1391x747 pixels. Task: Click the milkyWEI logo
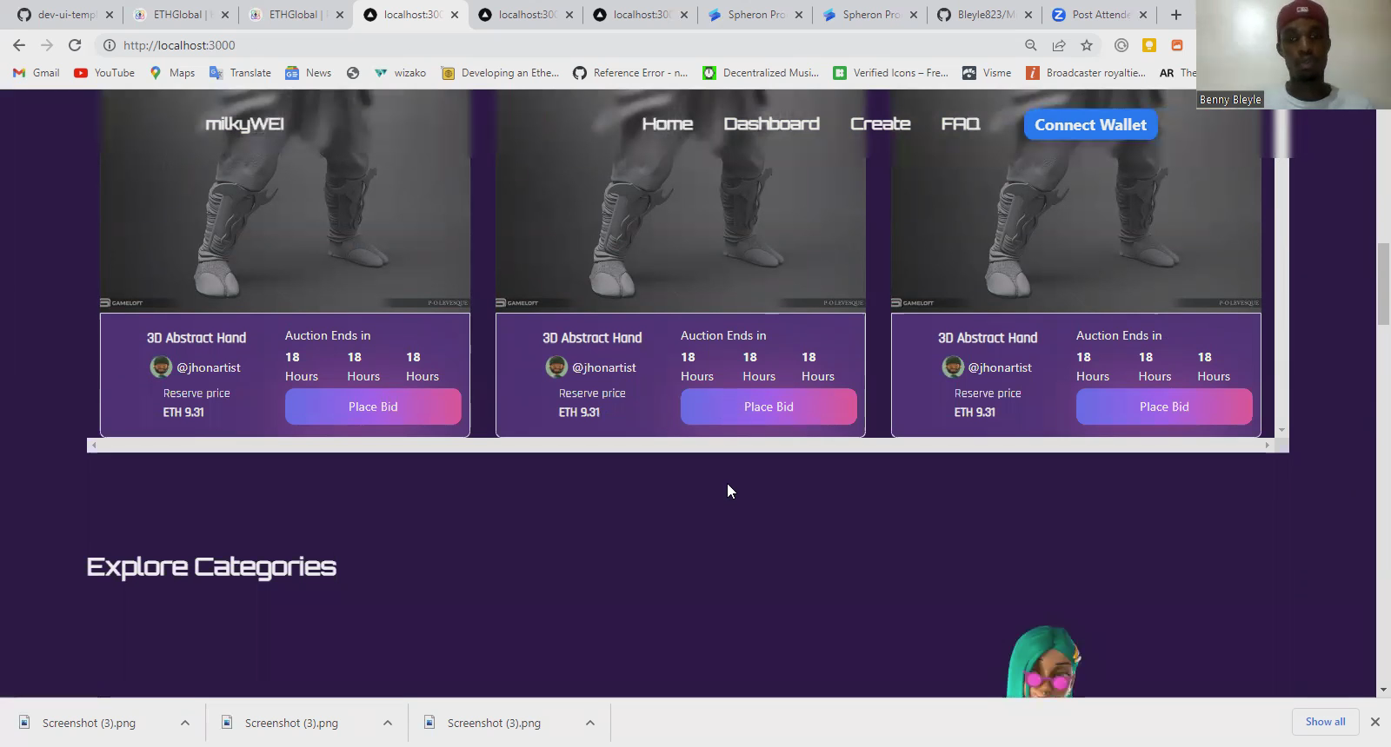[244, 124]
